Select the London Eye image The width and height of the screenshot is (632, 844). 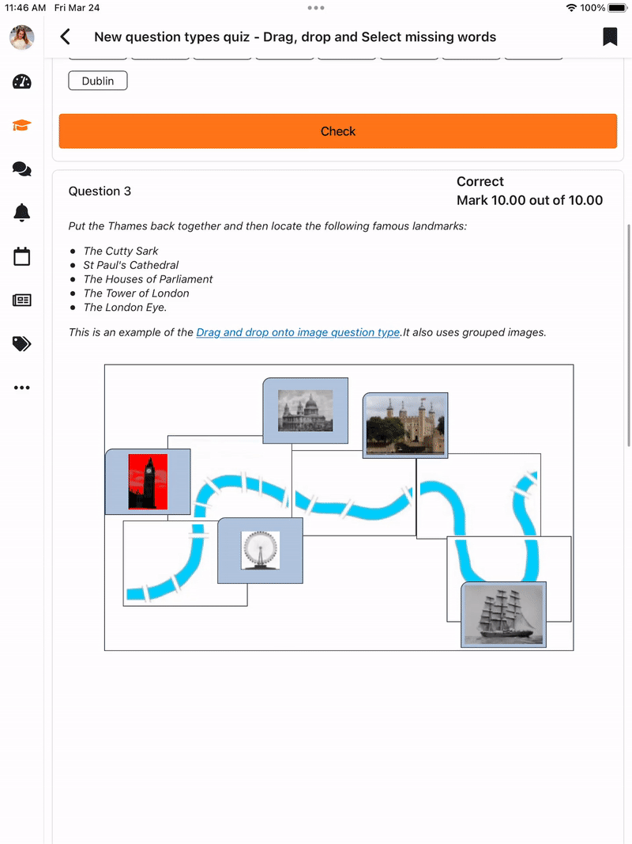pyautogui.click(x=260, y=551)
